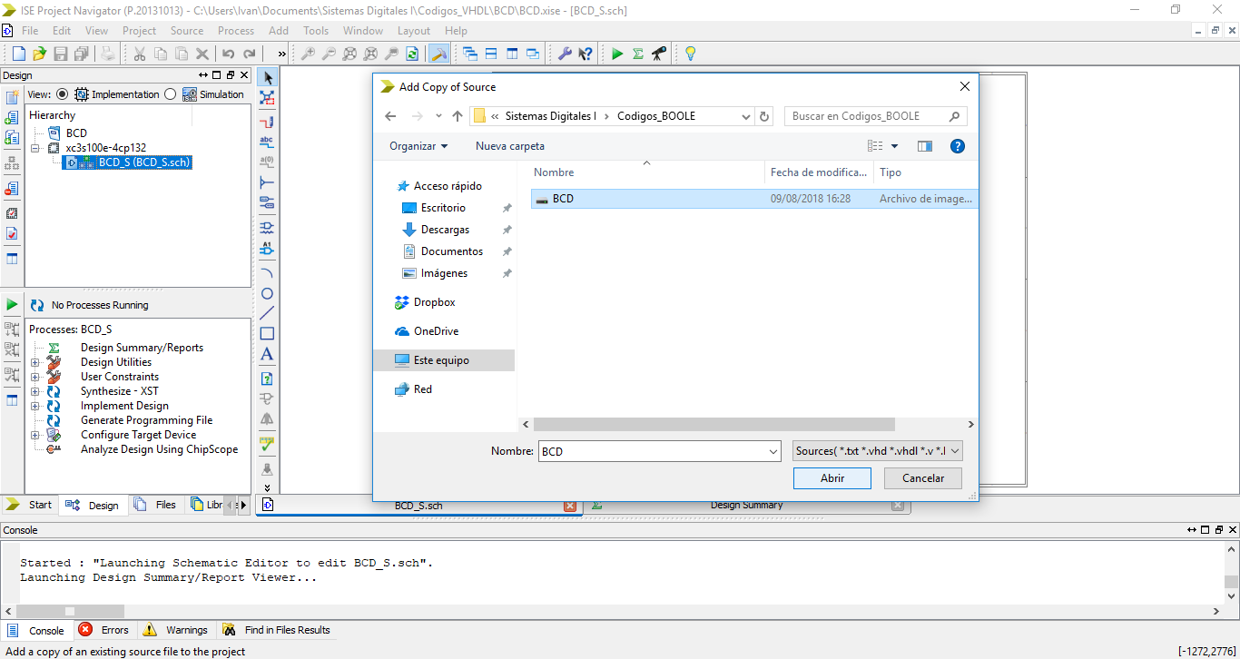Select the arrow pointer tool in schematic toolbar
Screen dimensions: 1240x659
(268, 77)
